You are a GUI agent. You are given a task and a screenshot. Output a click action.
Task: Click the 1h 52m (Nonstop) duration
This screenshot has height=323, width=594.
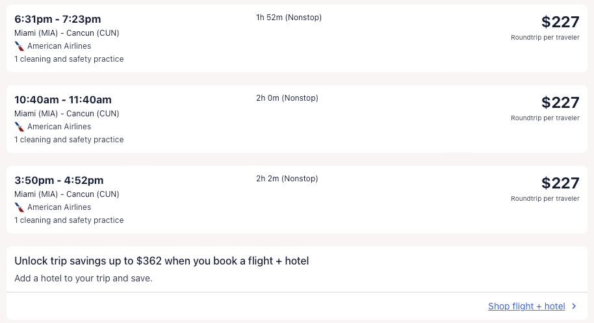pyautogui.click(x=289, y=18)
